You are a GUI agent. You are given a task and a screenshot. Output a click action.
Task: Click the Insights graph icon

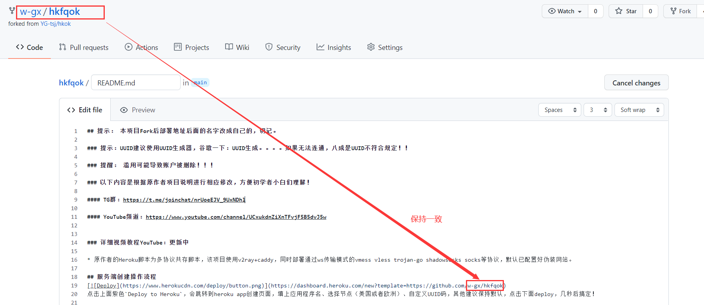point(321,47)
